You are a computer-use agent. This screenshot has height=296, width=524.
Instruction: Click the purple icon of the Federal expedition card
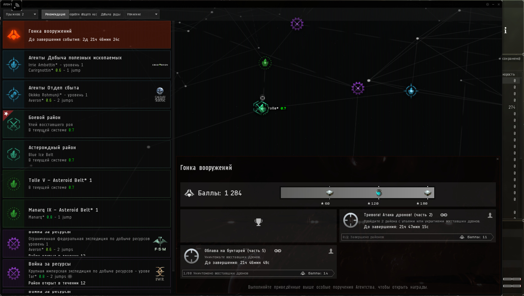[x=14, y=244]
